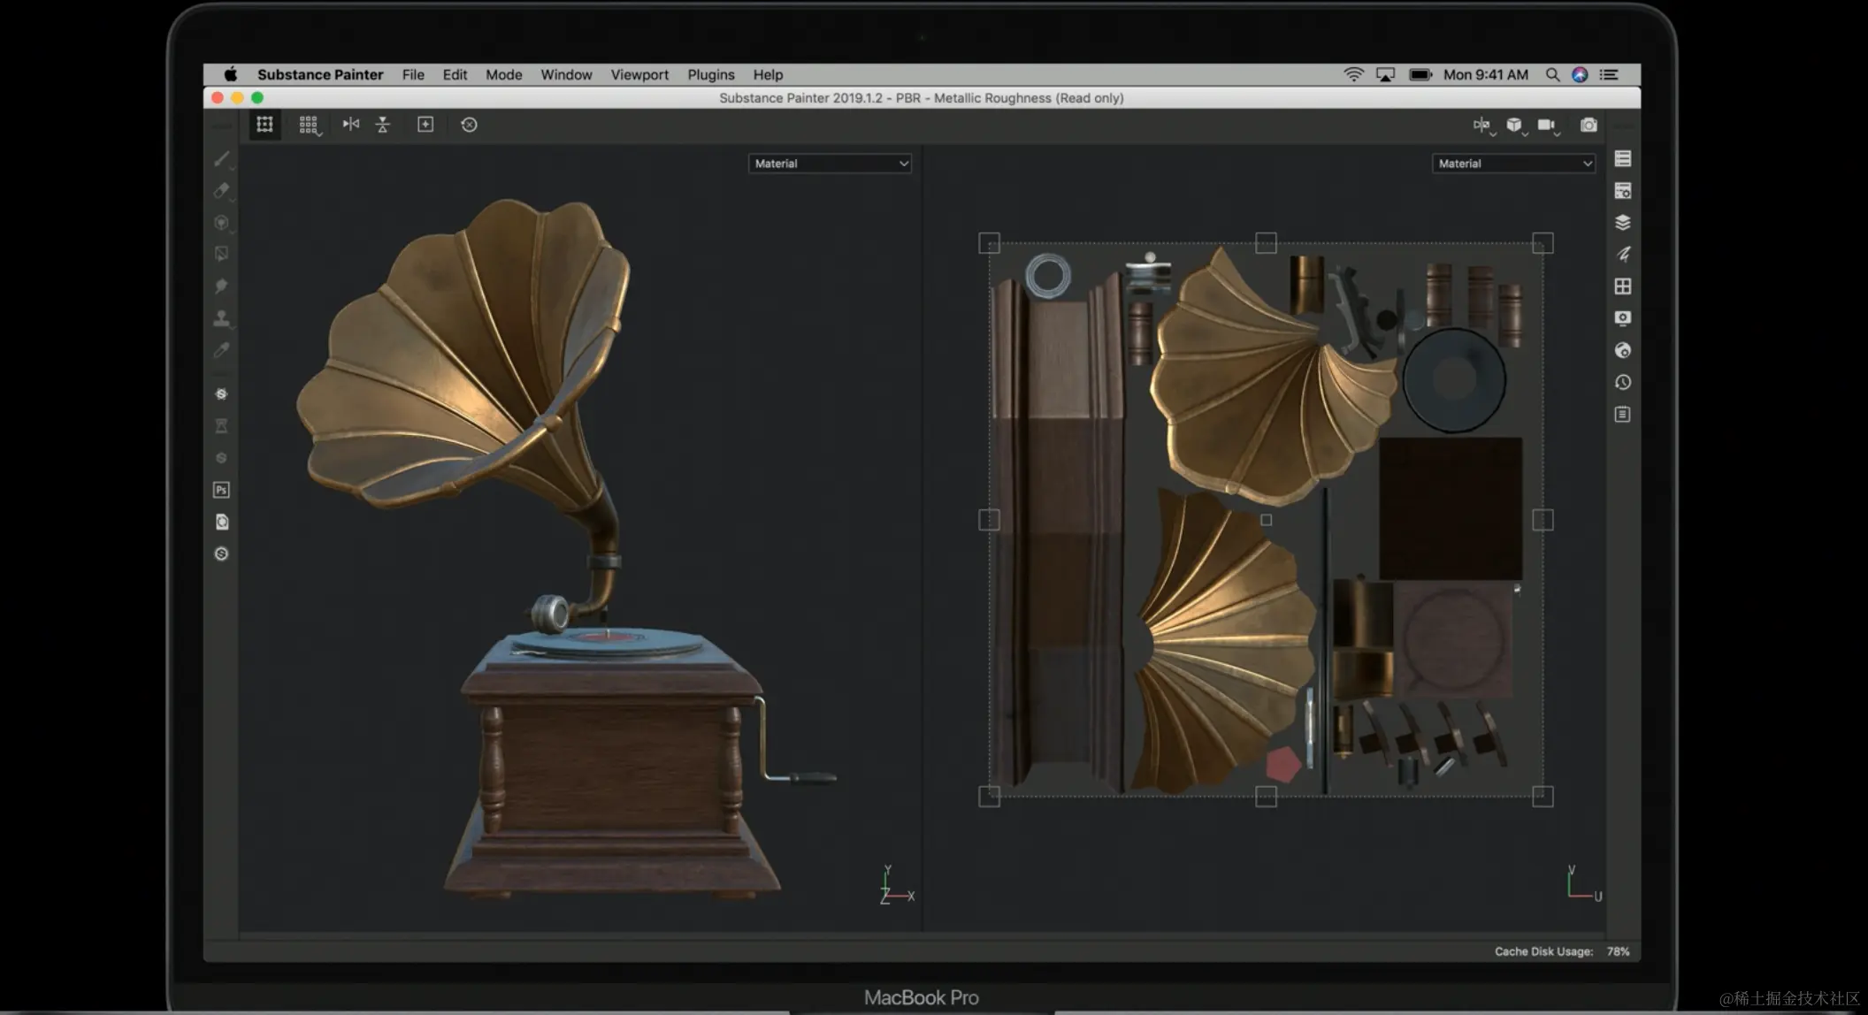
Task: Click the bottom-right UV transform corner handle
Action: [x=1543, y=797]
